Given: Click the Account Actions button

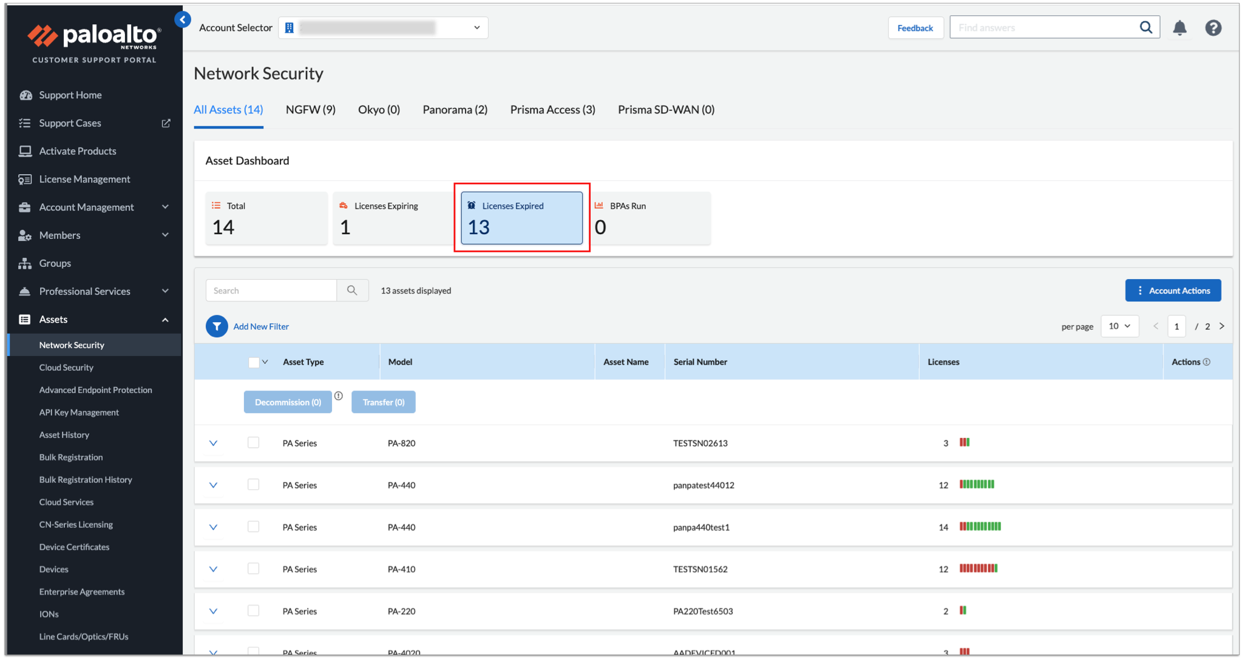Looking at the screenshot, I should pos(1173,290).
